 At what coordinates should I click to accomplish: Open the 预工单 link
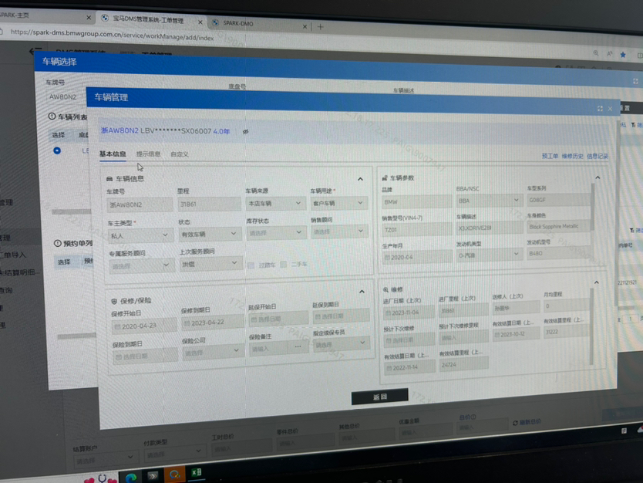click(x=550, y=156)
